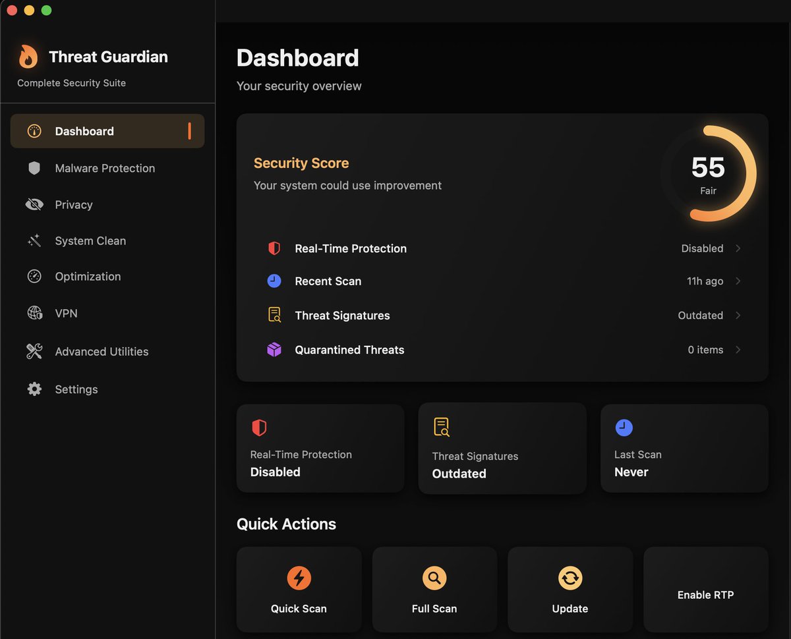This screenshot has width=791, height=639.
Task: Open the Malware Protection section
Action: tap(107, 168)
